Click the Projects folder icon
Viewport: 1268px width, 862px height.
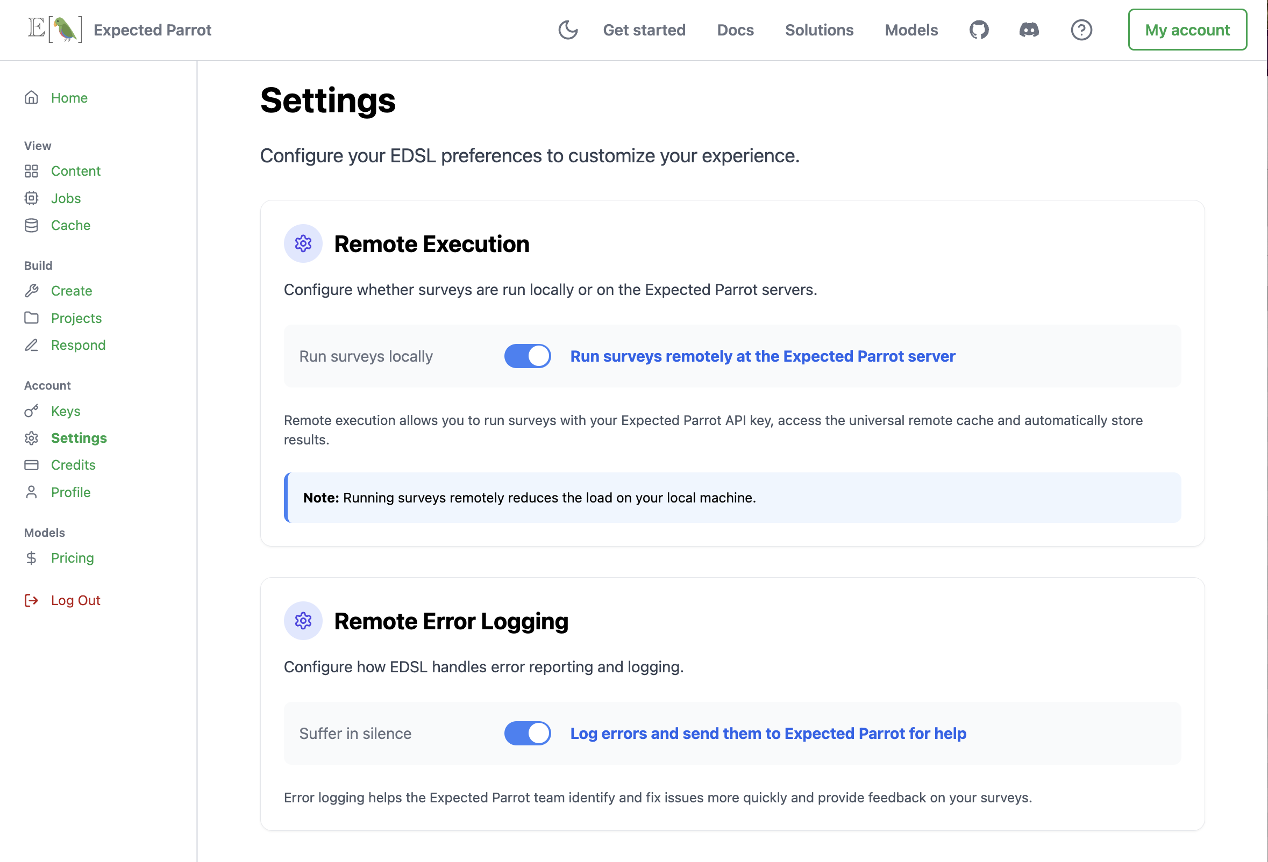pyautogui.click(x=32, y=318)
